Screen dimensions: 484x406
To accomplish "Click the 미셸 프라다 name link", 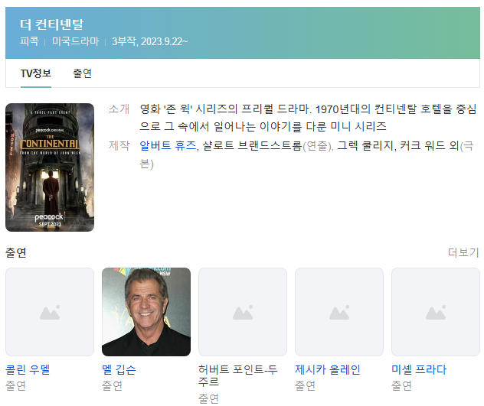I will [418, 369].
